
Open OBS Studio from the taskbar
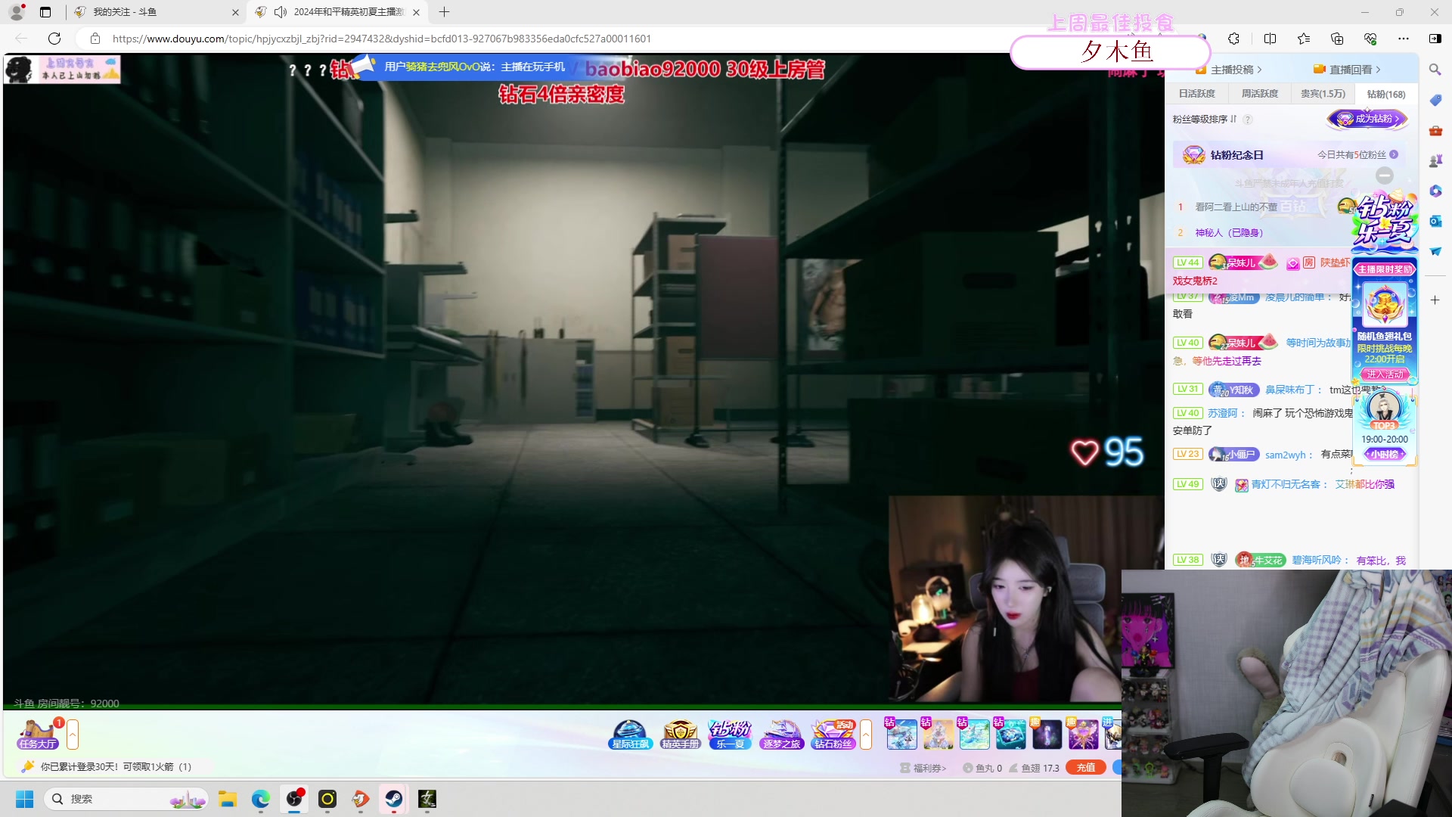pyautogui.click(x=294, y=799)
